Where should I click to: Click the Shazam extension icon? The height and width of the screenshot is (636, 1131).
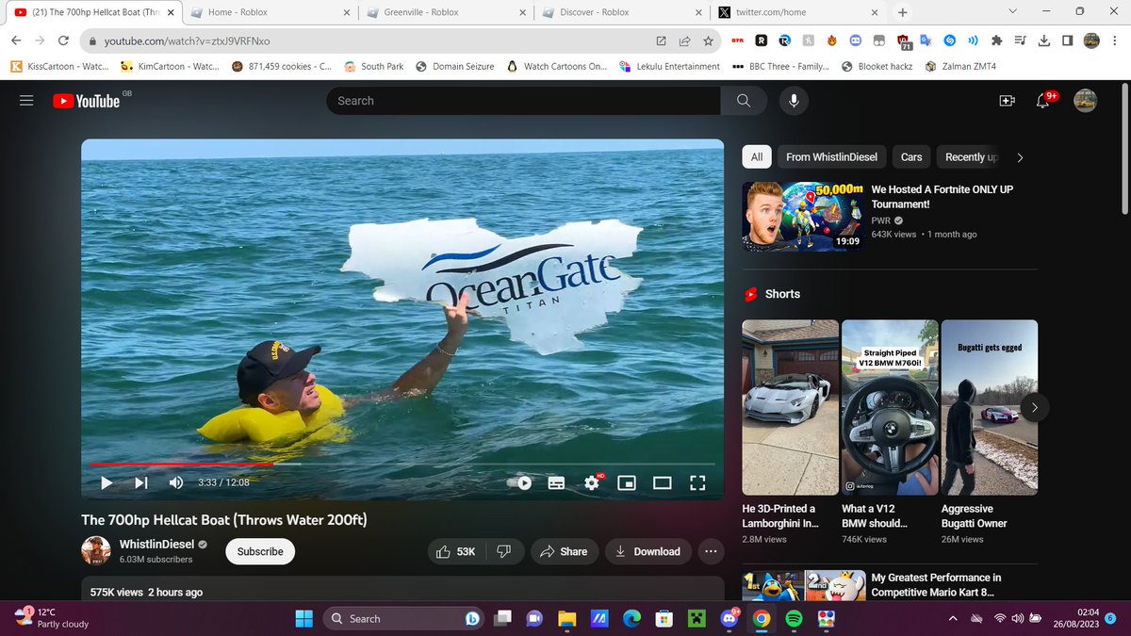[950, 41]
